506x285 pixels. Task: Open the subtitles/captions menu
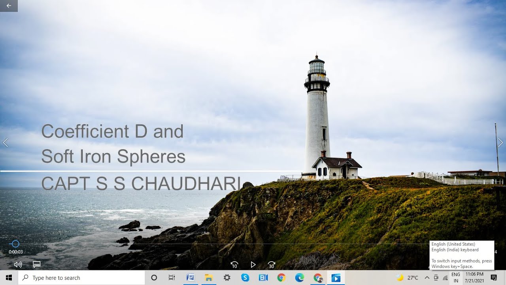tap(36, 264)
